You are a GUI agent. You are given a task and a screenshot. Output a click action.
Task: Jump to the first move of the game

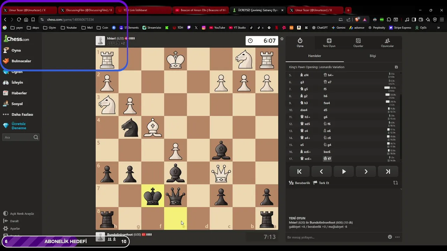[x=299, y=172]
